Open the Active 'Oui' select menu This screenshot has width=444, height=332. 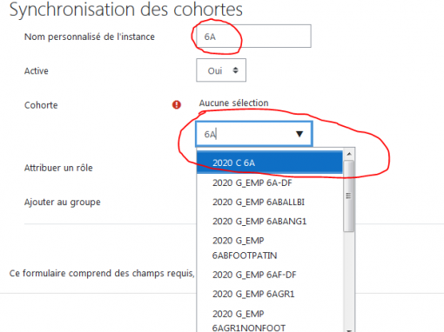coord(221,70)
